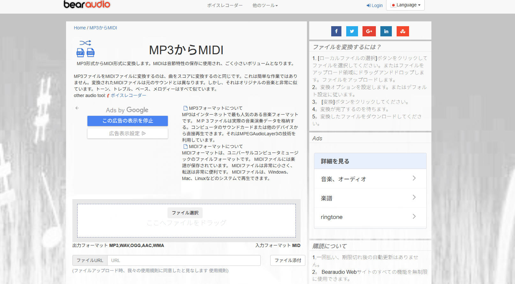Screen dimensions: 515x284
Task: Click the chevron beside 楽譜
Action: pyautogui.click(x=414, y=197)
